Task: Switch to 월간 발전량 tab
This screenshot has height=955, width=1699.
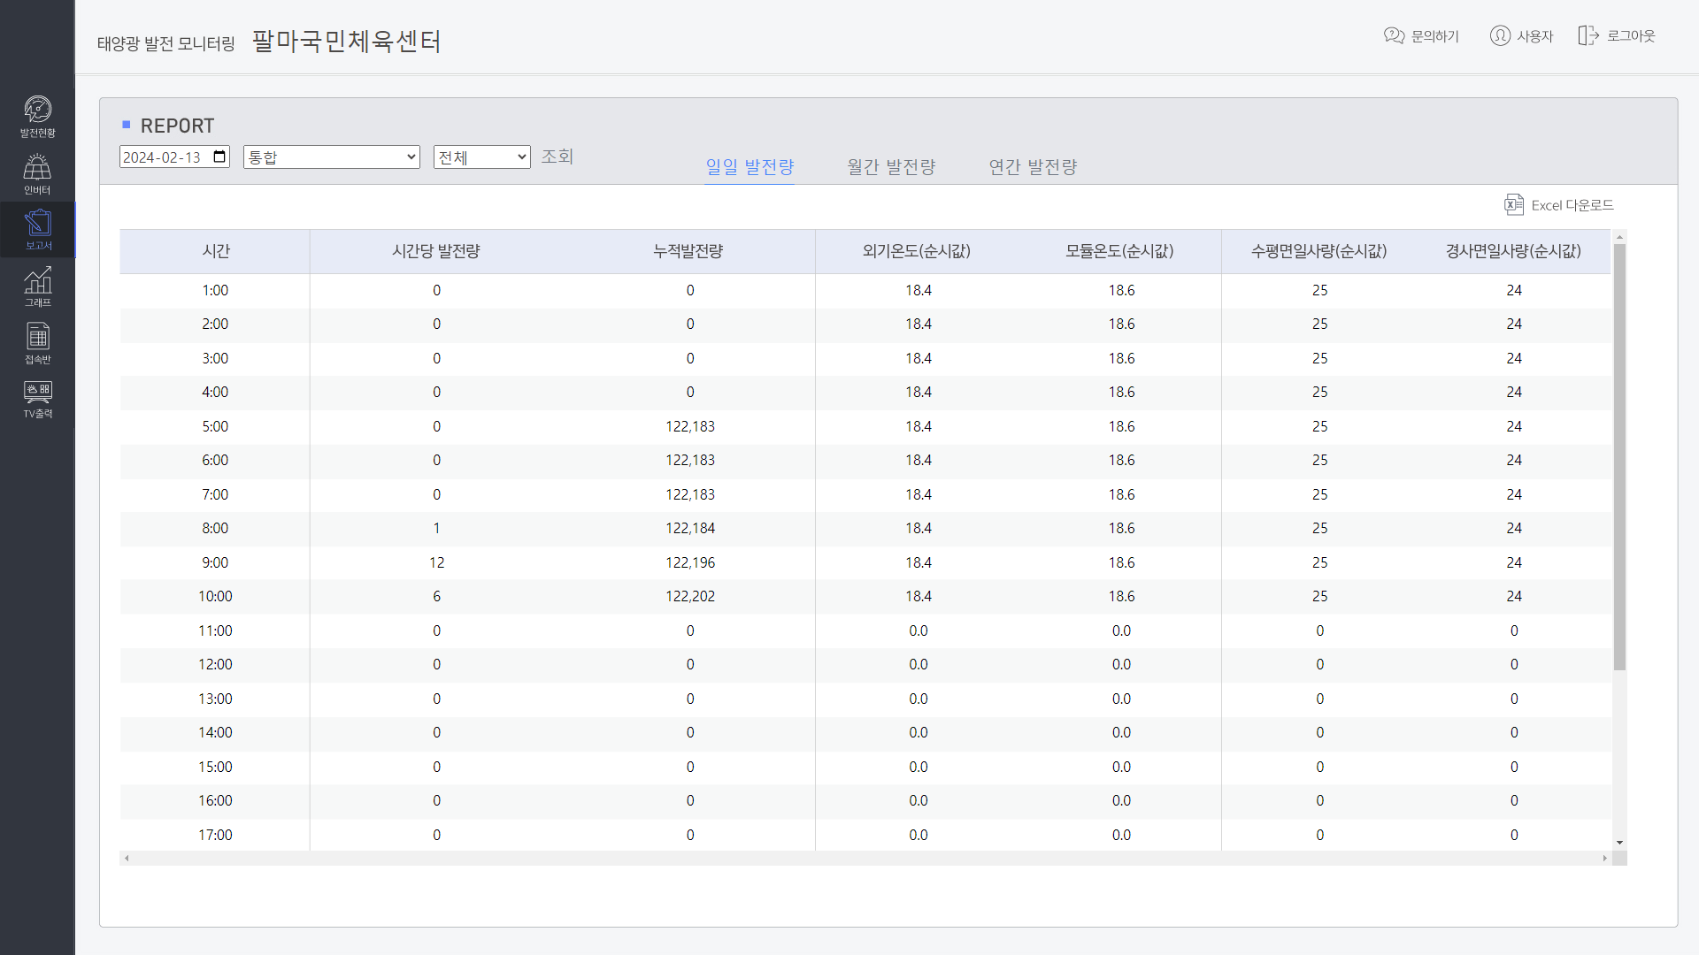Action: point(891,166)
